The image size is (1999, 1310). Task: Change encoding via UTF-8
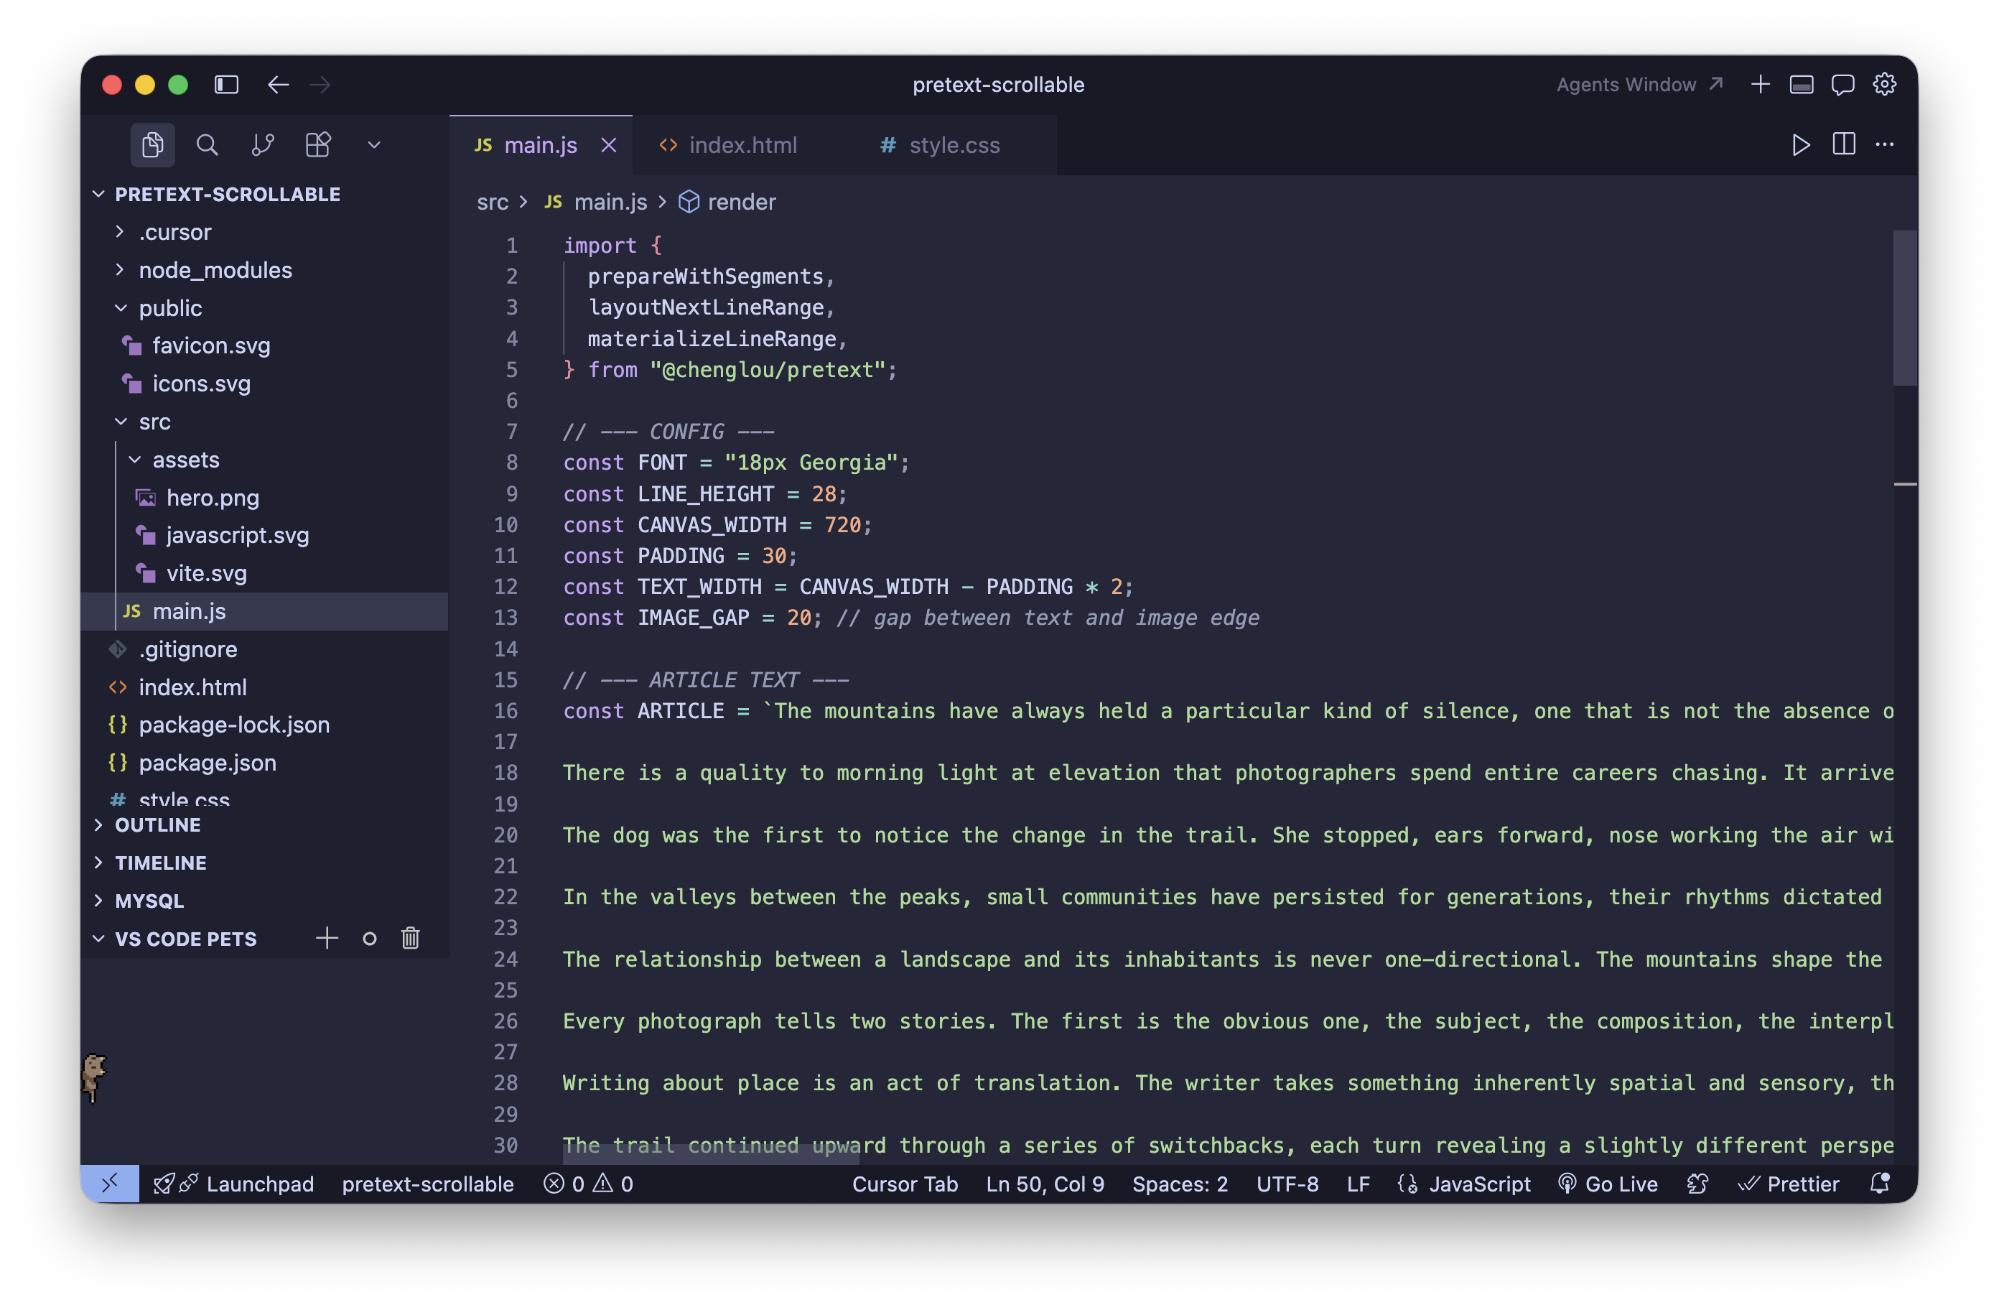tap(1287, 1184)
